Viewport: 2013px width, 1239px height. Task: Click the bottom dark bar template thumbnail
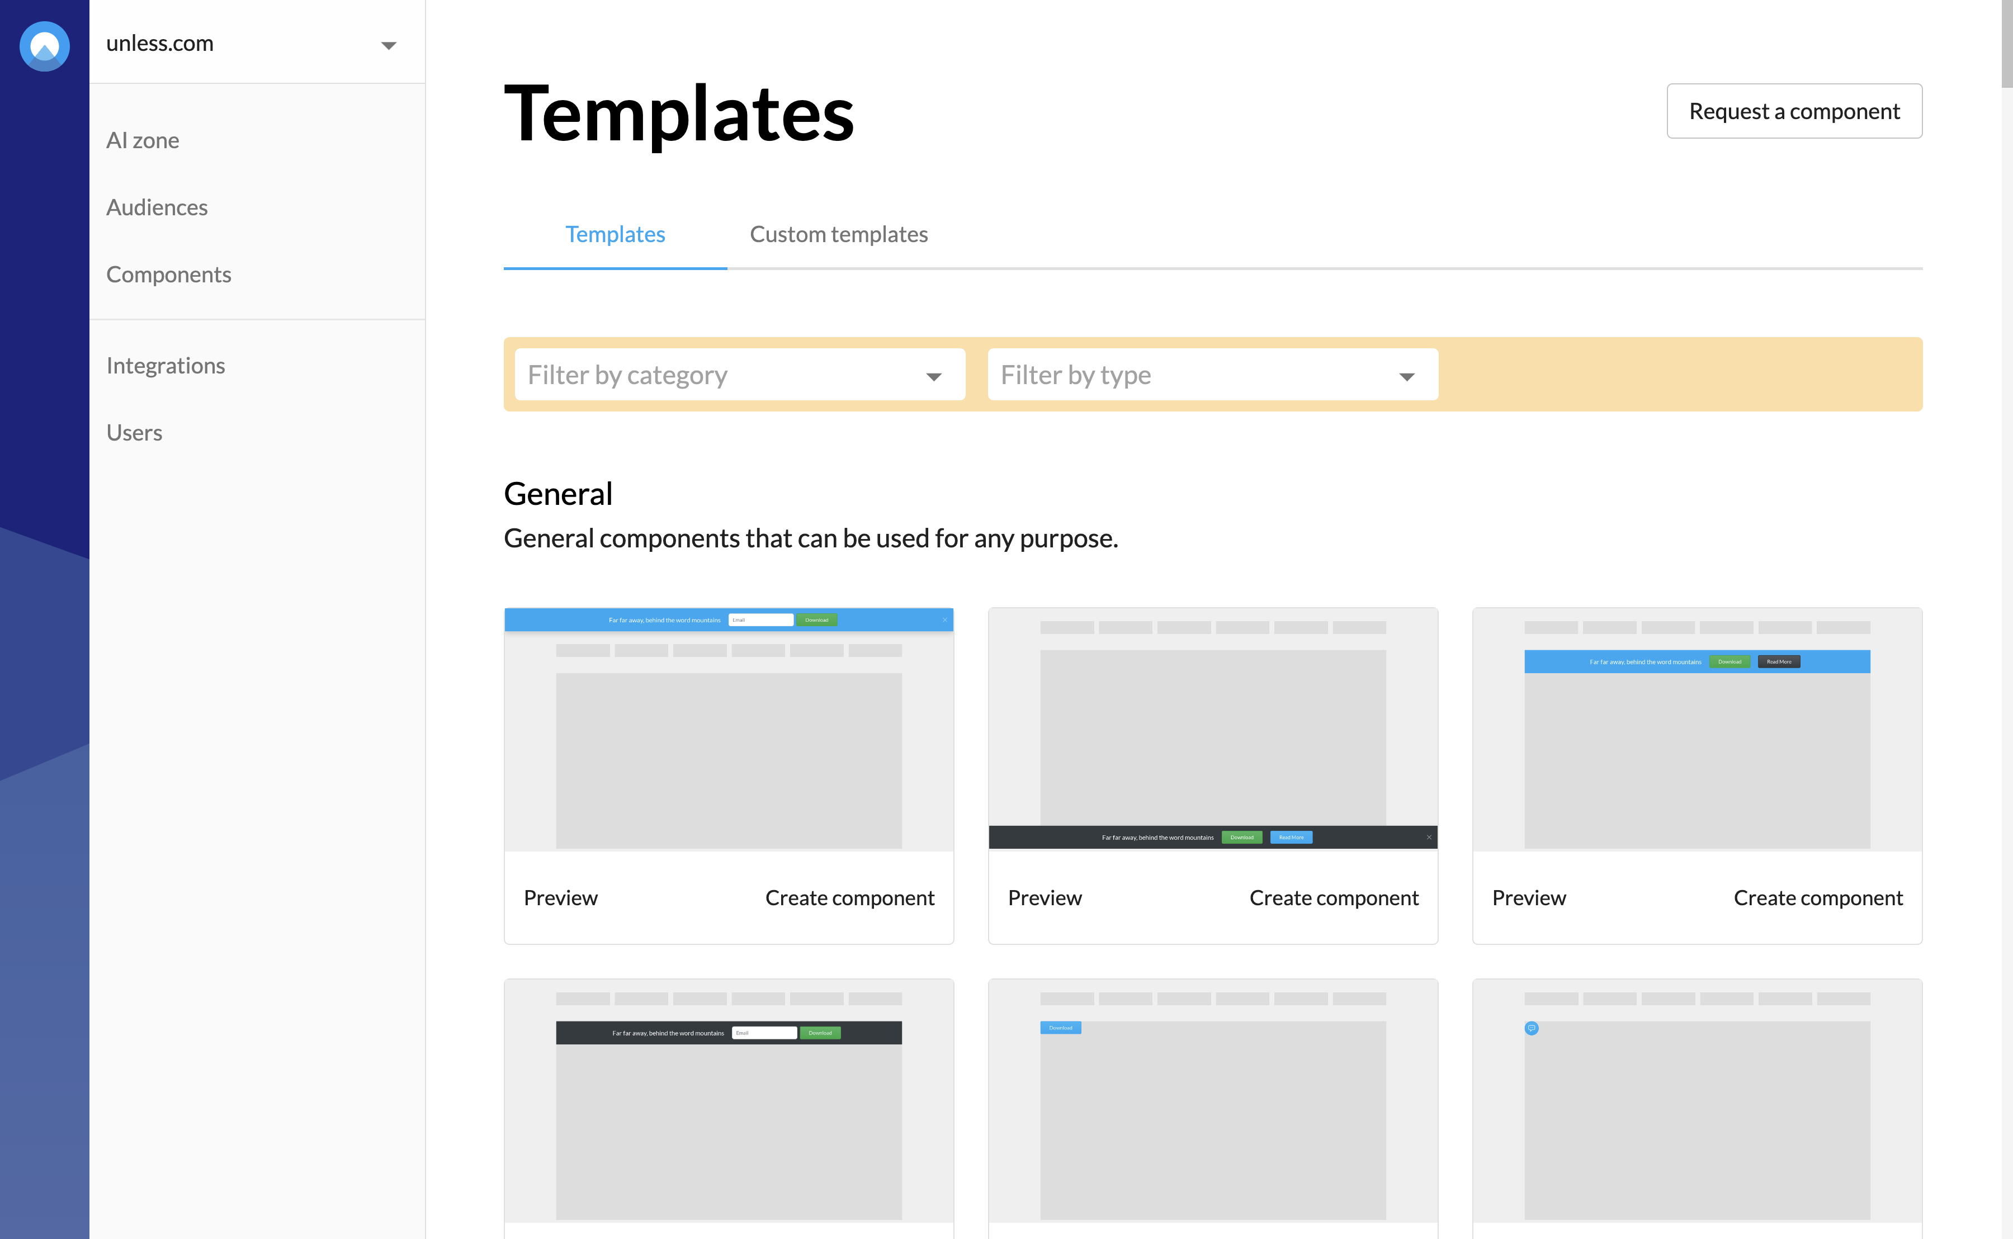[1212, 729]
